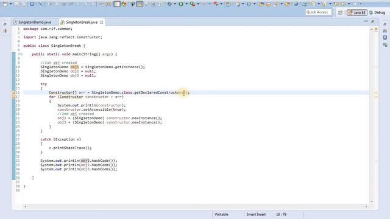Click the catch (Exception e) line
Image resolution: width=390 pixels, height=219 pixels.
click(61, 139)
